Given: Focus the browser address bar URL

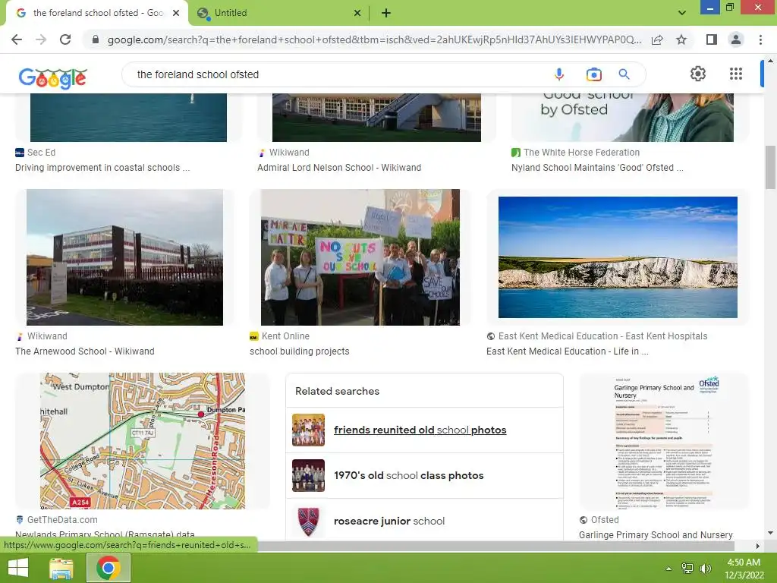Looking at the screenshot, I should click(x=374, y=39).
